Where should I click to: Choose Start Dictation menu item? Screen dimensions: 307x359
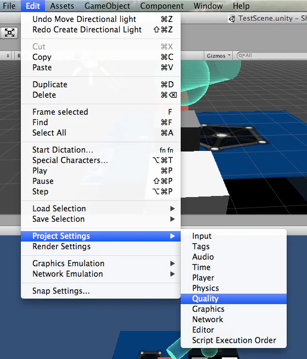point(101,150)
